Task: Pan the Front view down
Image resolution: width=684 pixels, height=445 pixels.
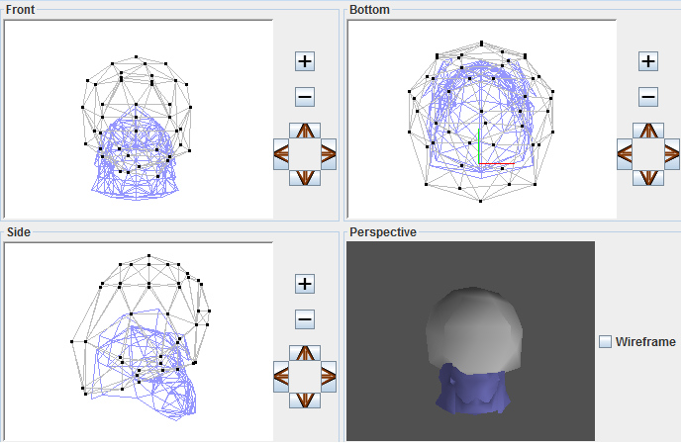Action: click(x=305, y=178)
